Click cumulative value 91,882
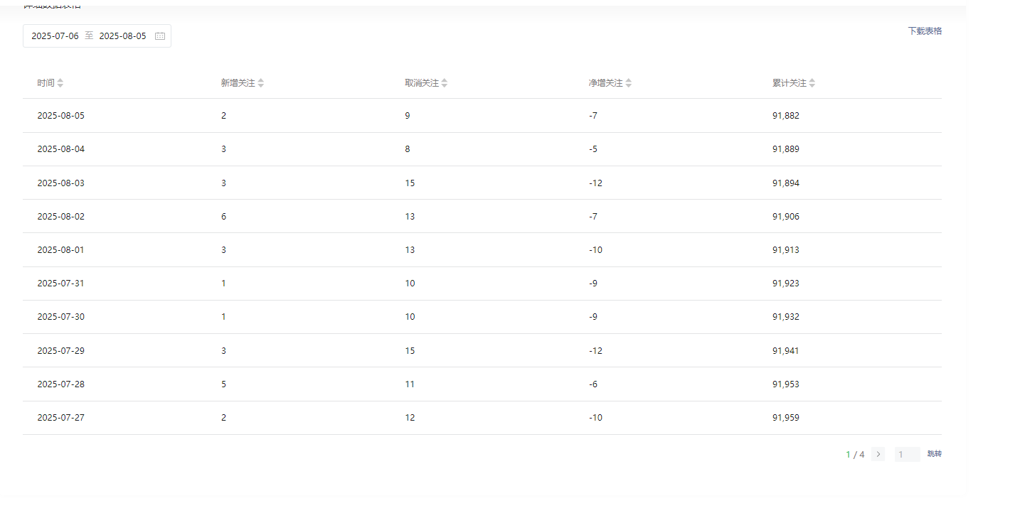The height and width of the screenshot is (518, 1020). click(x=786, y=116)
